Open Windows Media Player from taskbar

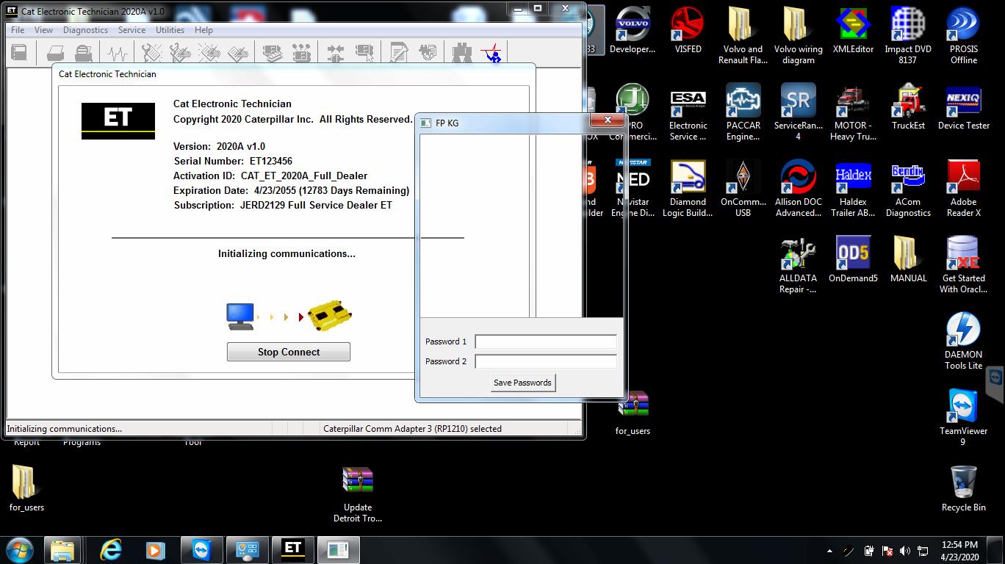click(155, 549)
